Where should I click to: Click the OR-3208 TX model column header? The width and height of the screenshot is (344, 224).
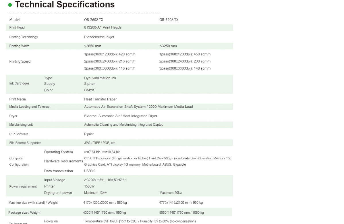[169, 20]
